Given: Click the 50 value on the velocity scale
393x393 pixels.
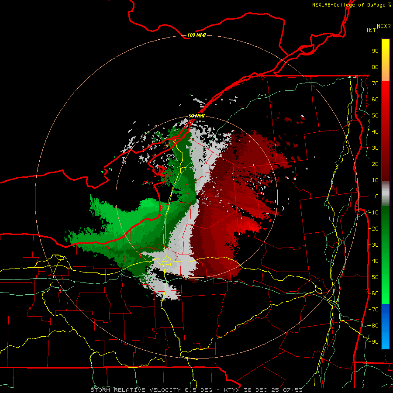Looking at the screenshot, I should [x=375, y=116].
